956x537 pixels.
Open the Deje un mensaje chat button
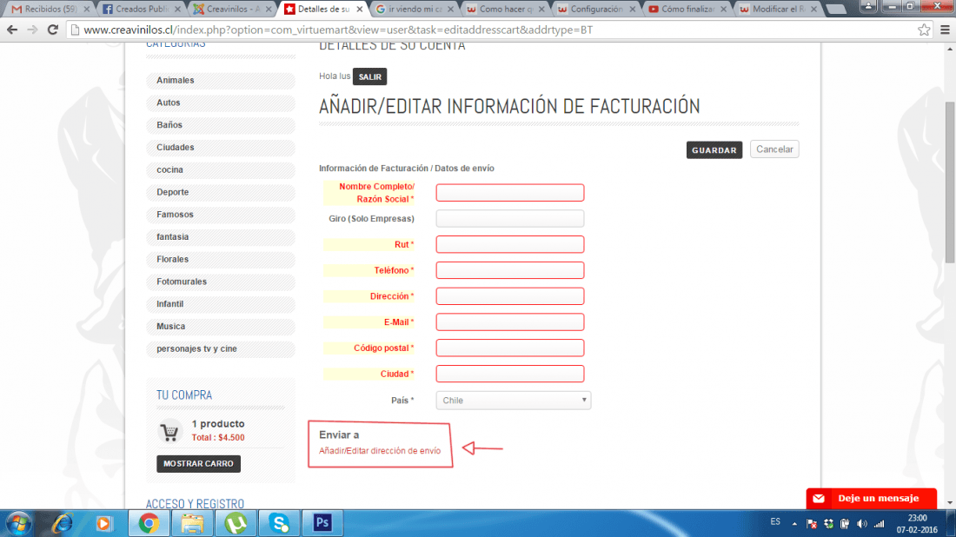(x=871, y=499)
